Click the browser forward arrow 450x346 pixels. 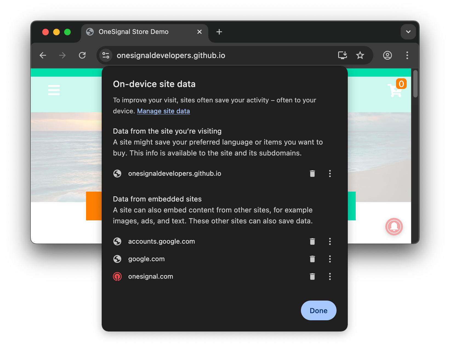point(62,55)
